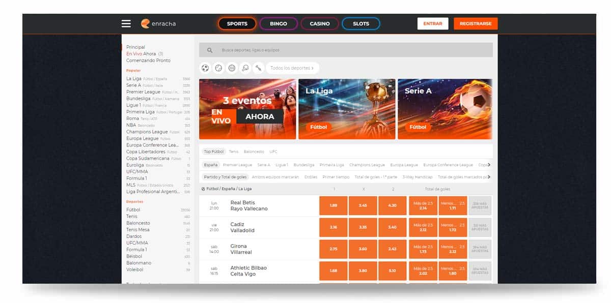Open Girona vs Villarreal match
This screenshot has width=611, height=303.
click(241, 249)
